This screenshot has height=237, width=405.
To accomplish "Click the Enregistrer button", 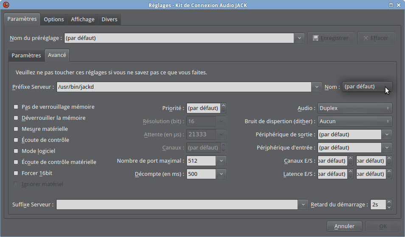I will (x=331, y=38).
